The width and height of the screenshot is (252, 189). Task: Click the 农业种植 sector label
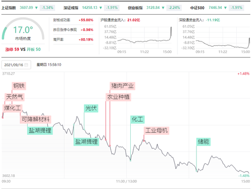click(118, 97)
